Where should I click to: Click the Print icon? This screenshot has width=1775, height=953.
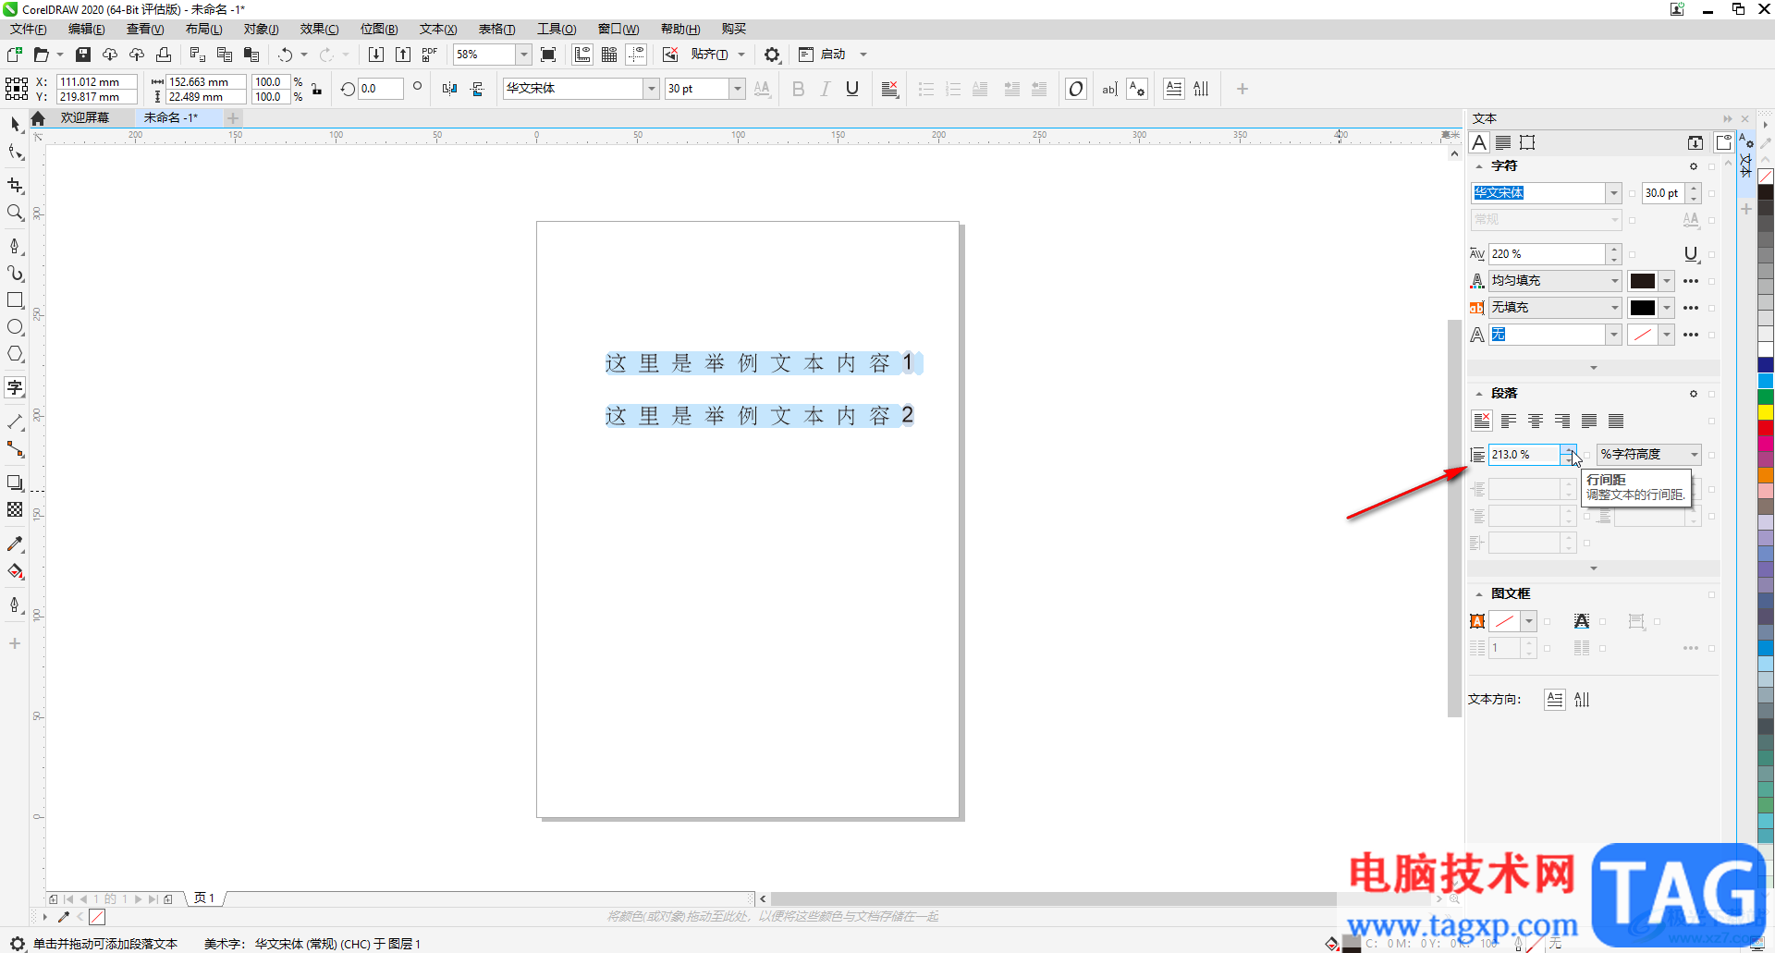tap(164, 55)
